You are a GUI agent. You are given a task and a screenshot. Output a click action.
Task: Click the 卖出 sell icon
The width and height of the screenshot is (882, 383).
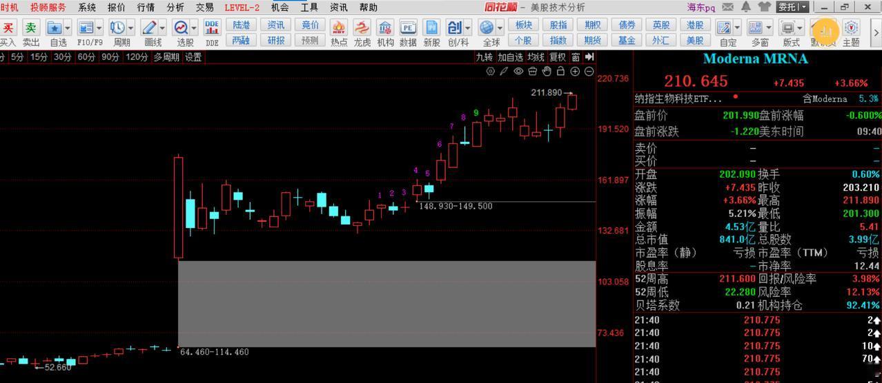(x=31, y=28)
